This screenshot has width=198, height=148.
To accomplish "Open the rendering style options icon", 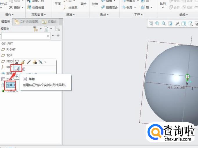I will (x=177, y=23).
